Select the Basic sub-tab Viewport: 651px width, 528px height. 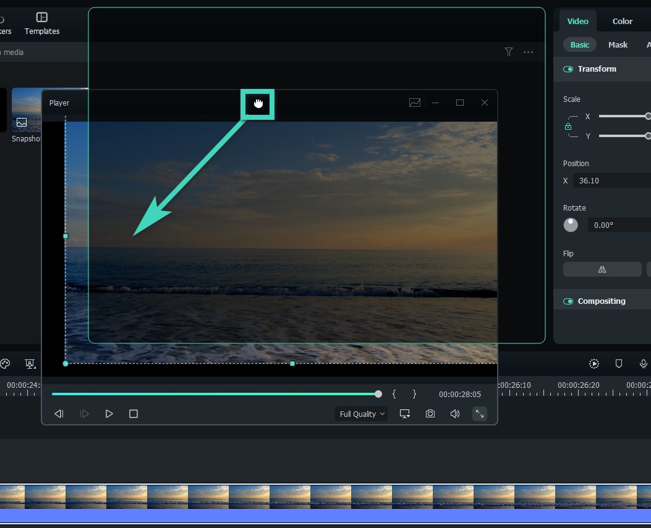(x=579, y=45)
